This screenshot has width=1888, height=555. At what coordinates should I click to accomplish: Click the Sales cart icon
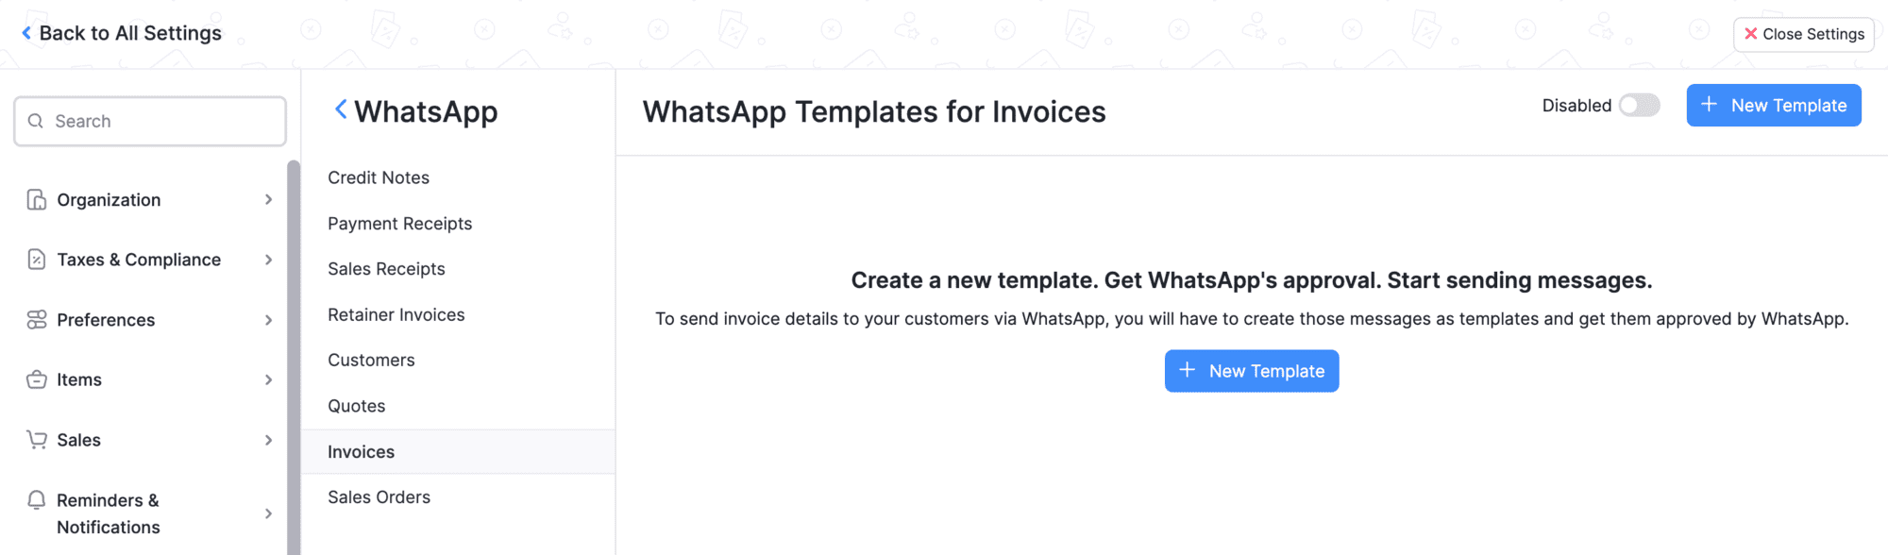pyautogui.click(x=37, y=440)
